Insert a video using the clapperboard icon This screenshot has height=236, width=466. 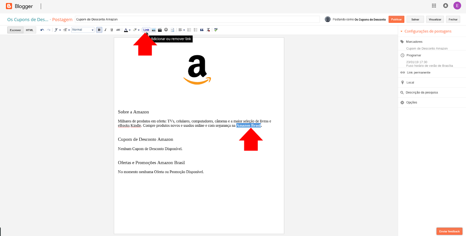[x=160, y=30]
